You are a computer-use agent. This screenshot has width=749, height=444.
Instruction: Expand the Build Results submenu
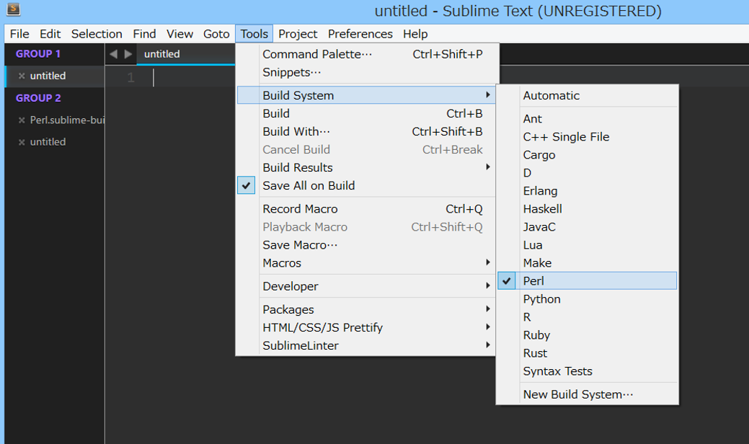[366, 167]
